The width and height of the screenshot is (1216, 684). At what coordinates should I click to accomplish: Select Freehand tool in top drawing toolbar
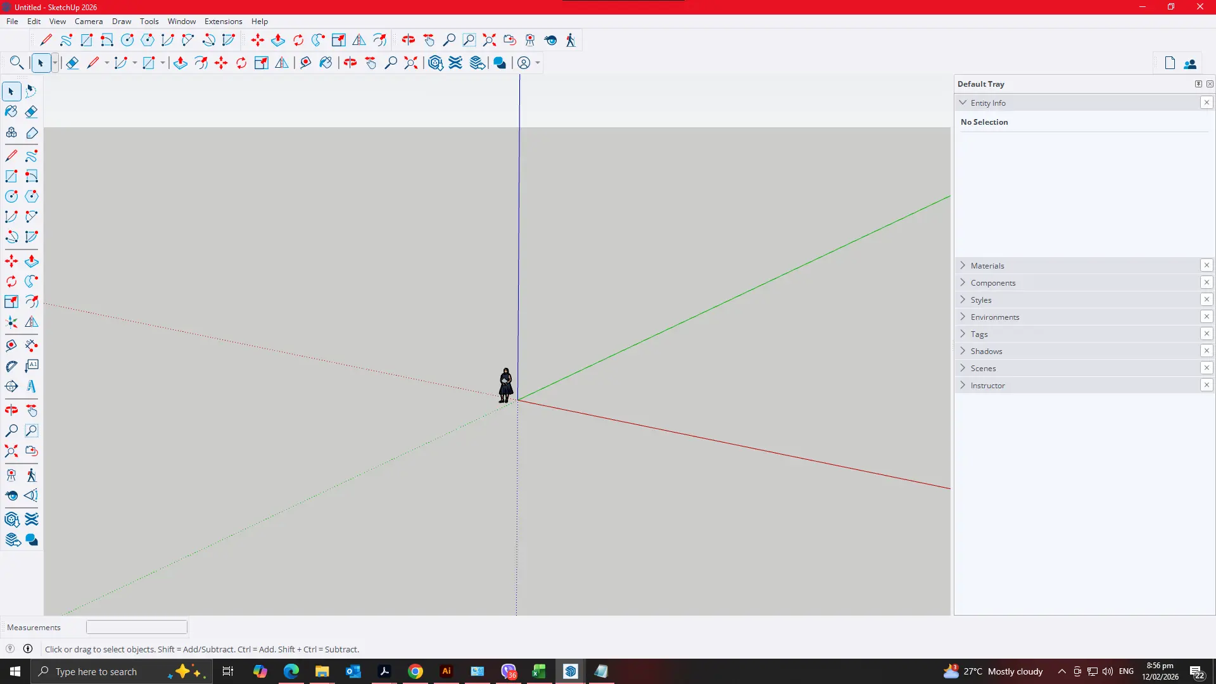pos(66,40)
